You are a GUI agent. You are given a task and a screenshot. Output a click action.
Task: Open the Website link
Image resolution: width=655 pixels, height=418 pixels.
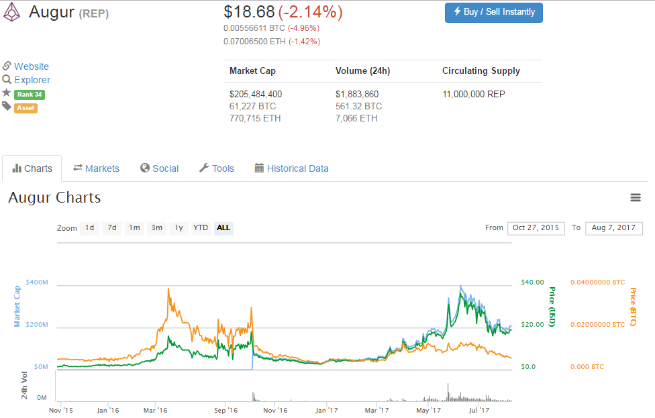[32, 66]
